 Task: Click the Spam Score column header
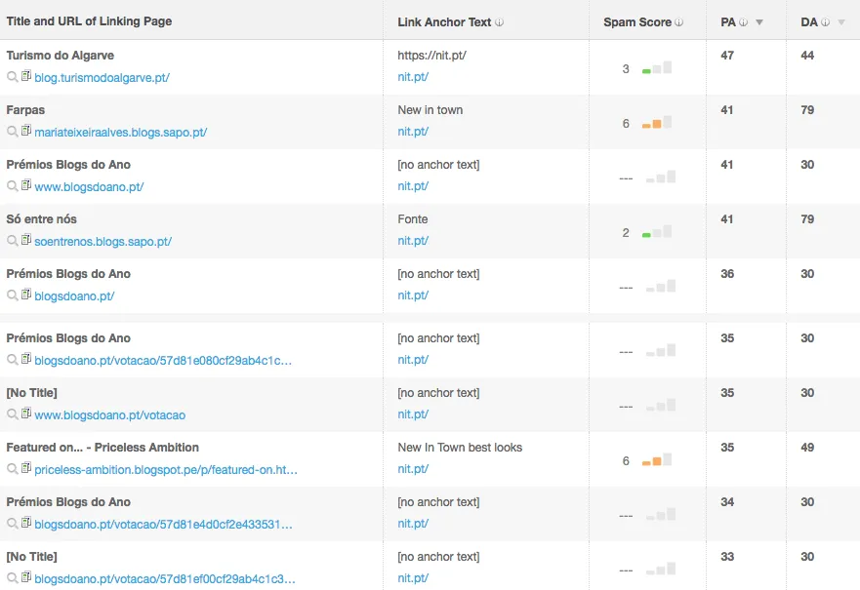click(637, 22)
